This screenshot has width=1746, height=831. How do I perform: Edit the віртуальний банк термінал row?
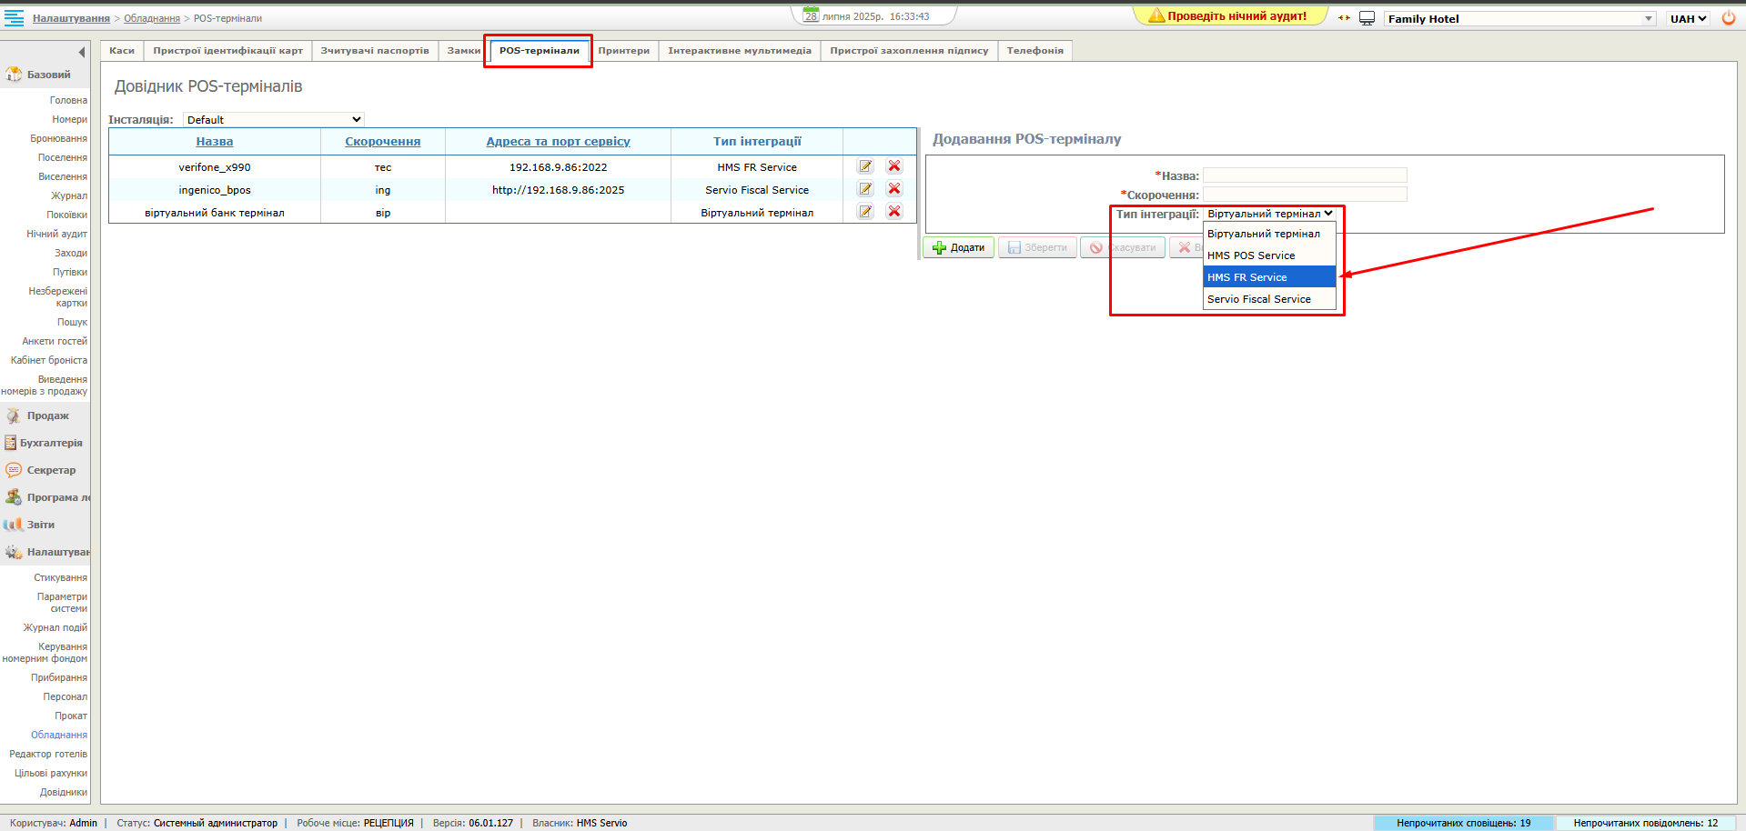pos(865,212)
